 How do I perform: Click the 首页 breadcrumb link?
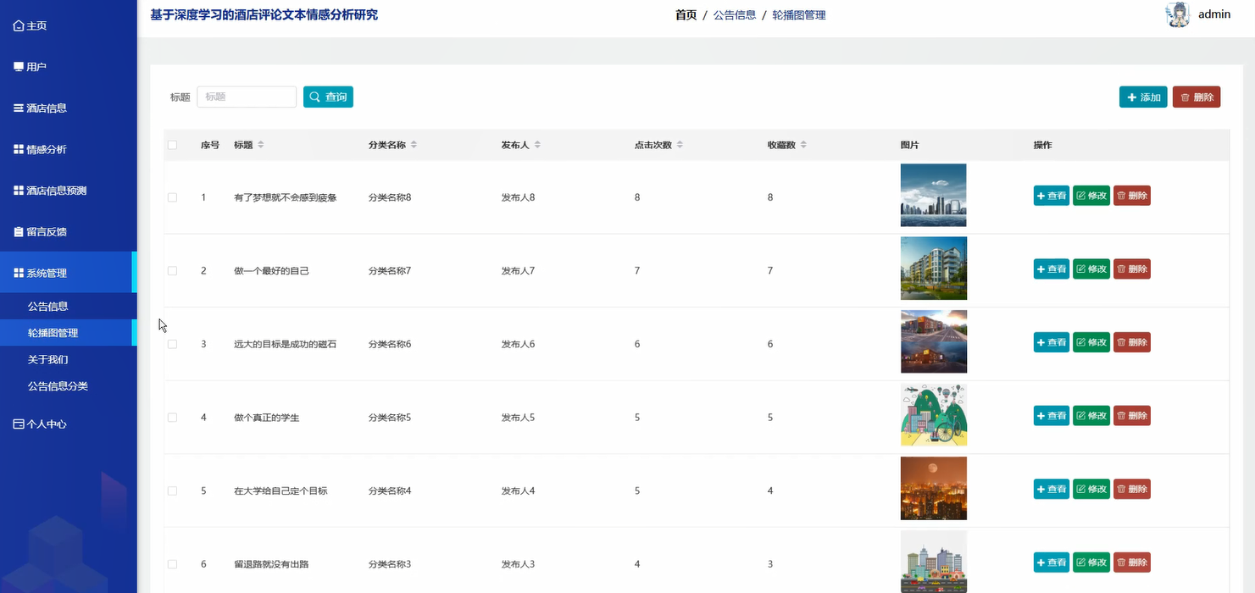pyautogui.click(x=686, y=15)
